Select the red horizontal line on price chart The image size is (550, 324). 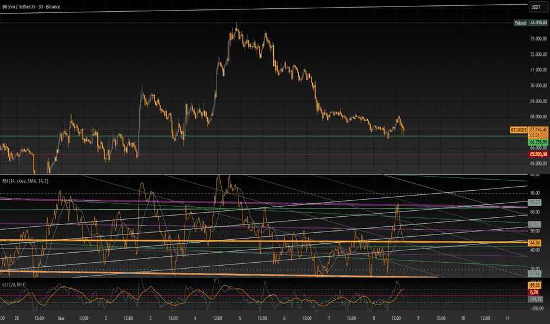pyautogui.click(x=263, y=154)
